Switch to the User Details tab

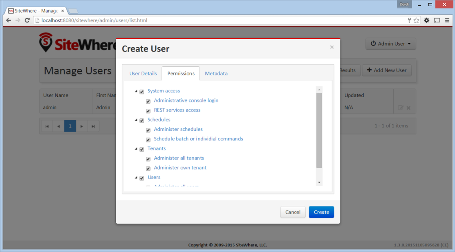point(143,74)
